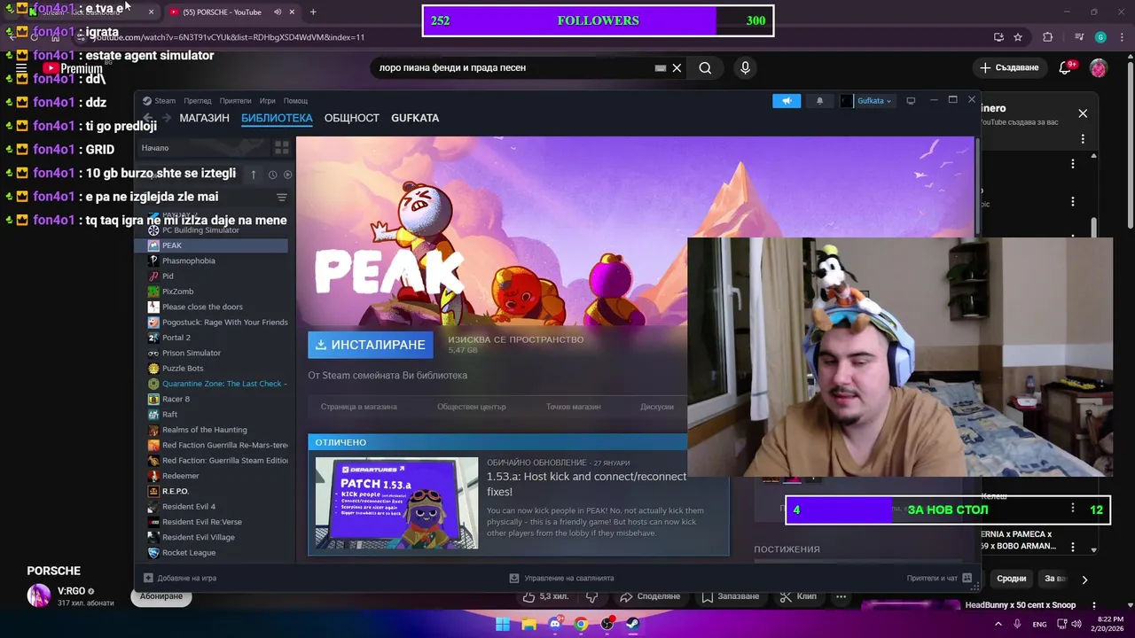The image size is (1135, 638).
Task: Click YouTube voice search microphone
Action: (x=745, y=68)
